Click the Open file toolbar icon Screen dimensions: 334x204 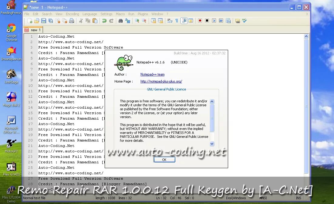point(37,21)
